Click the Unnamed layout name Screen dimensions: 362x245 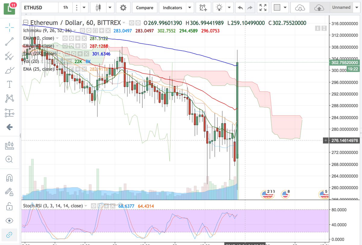pyautogui.click(x=341, y=8)
